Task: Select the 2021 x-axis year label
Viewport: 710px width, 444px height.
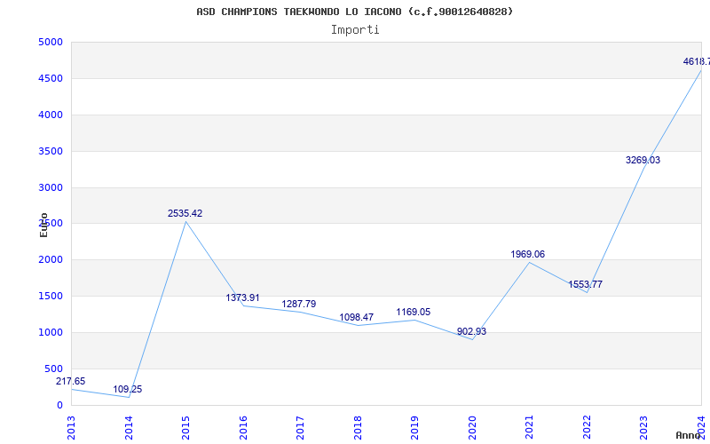Action: point(529,428)
